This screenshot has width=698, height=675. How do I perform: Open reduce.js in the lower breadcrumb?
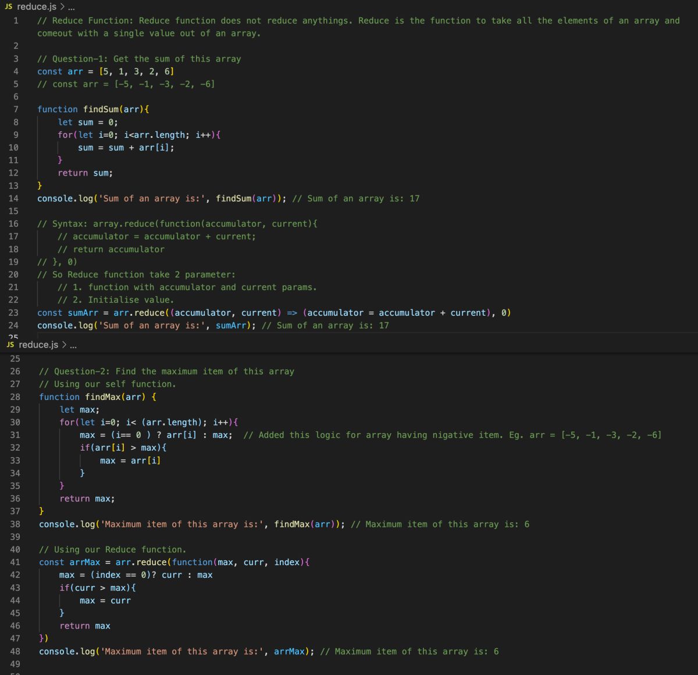point(38,345)
